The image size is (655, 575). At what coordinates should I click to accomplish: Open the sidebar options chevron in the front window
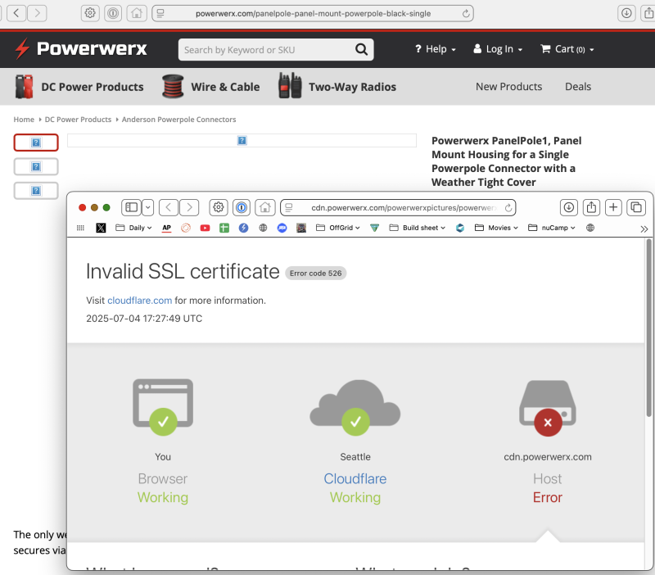pos(148,208)
